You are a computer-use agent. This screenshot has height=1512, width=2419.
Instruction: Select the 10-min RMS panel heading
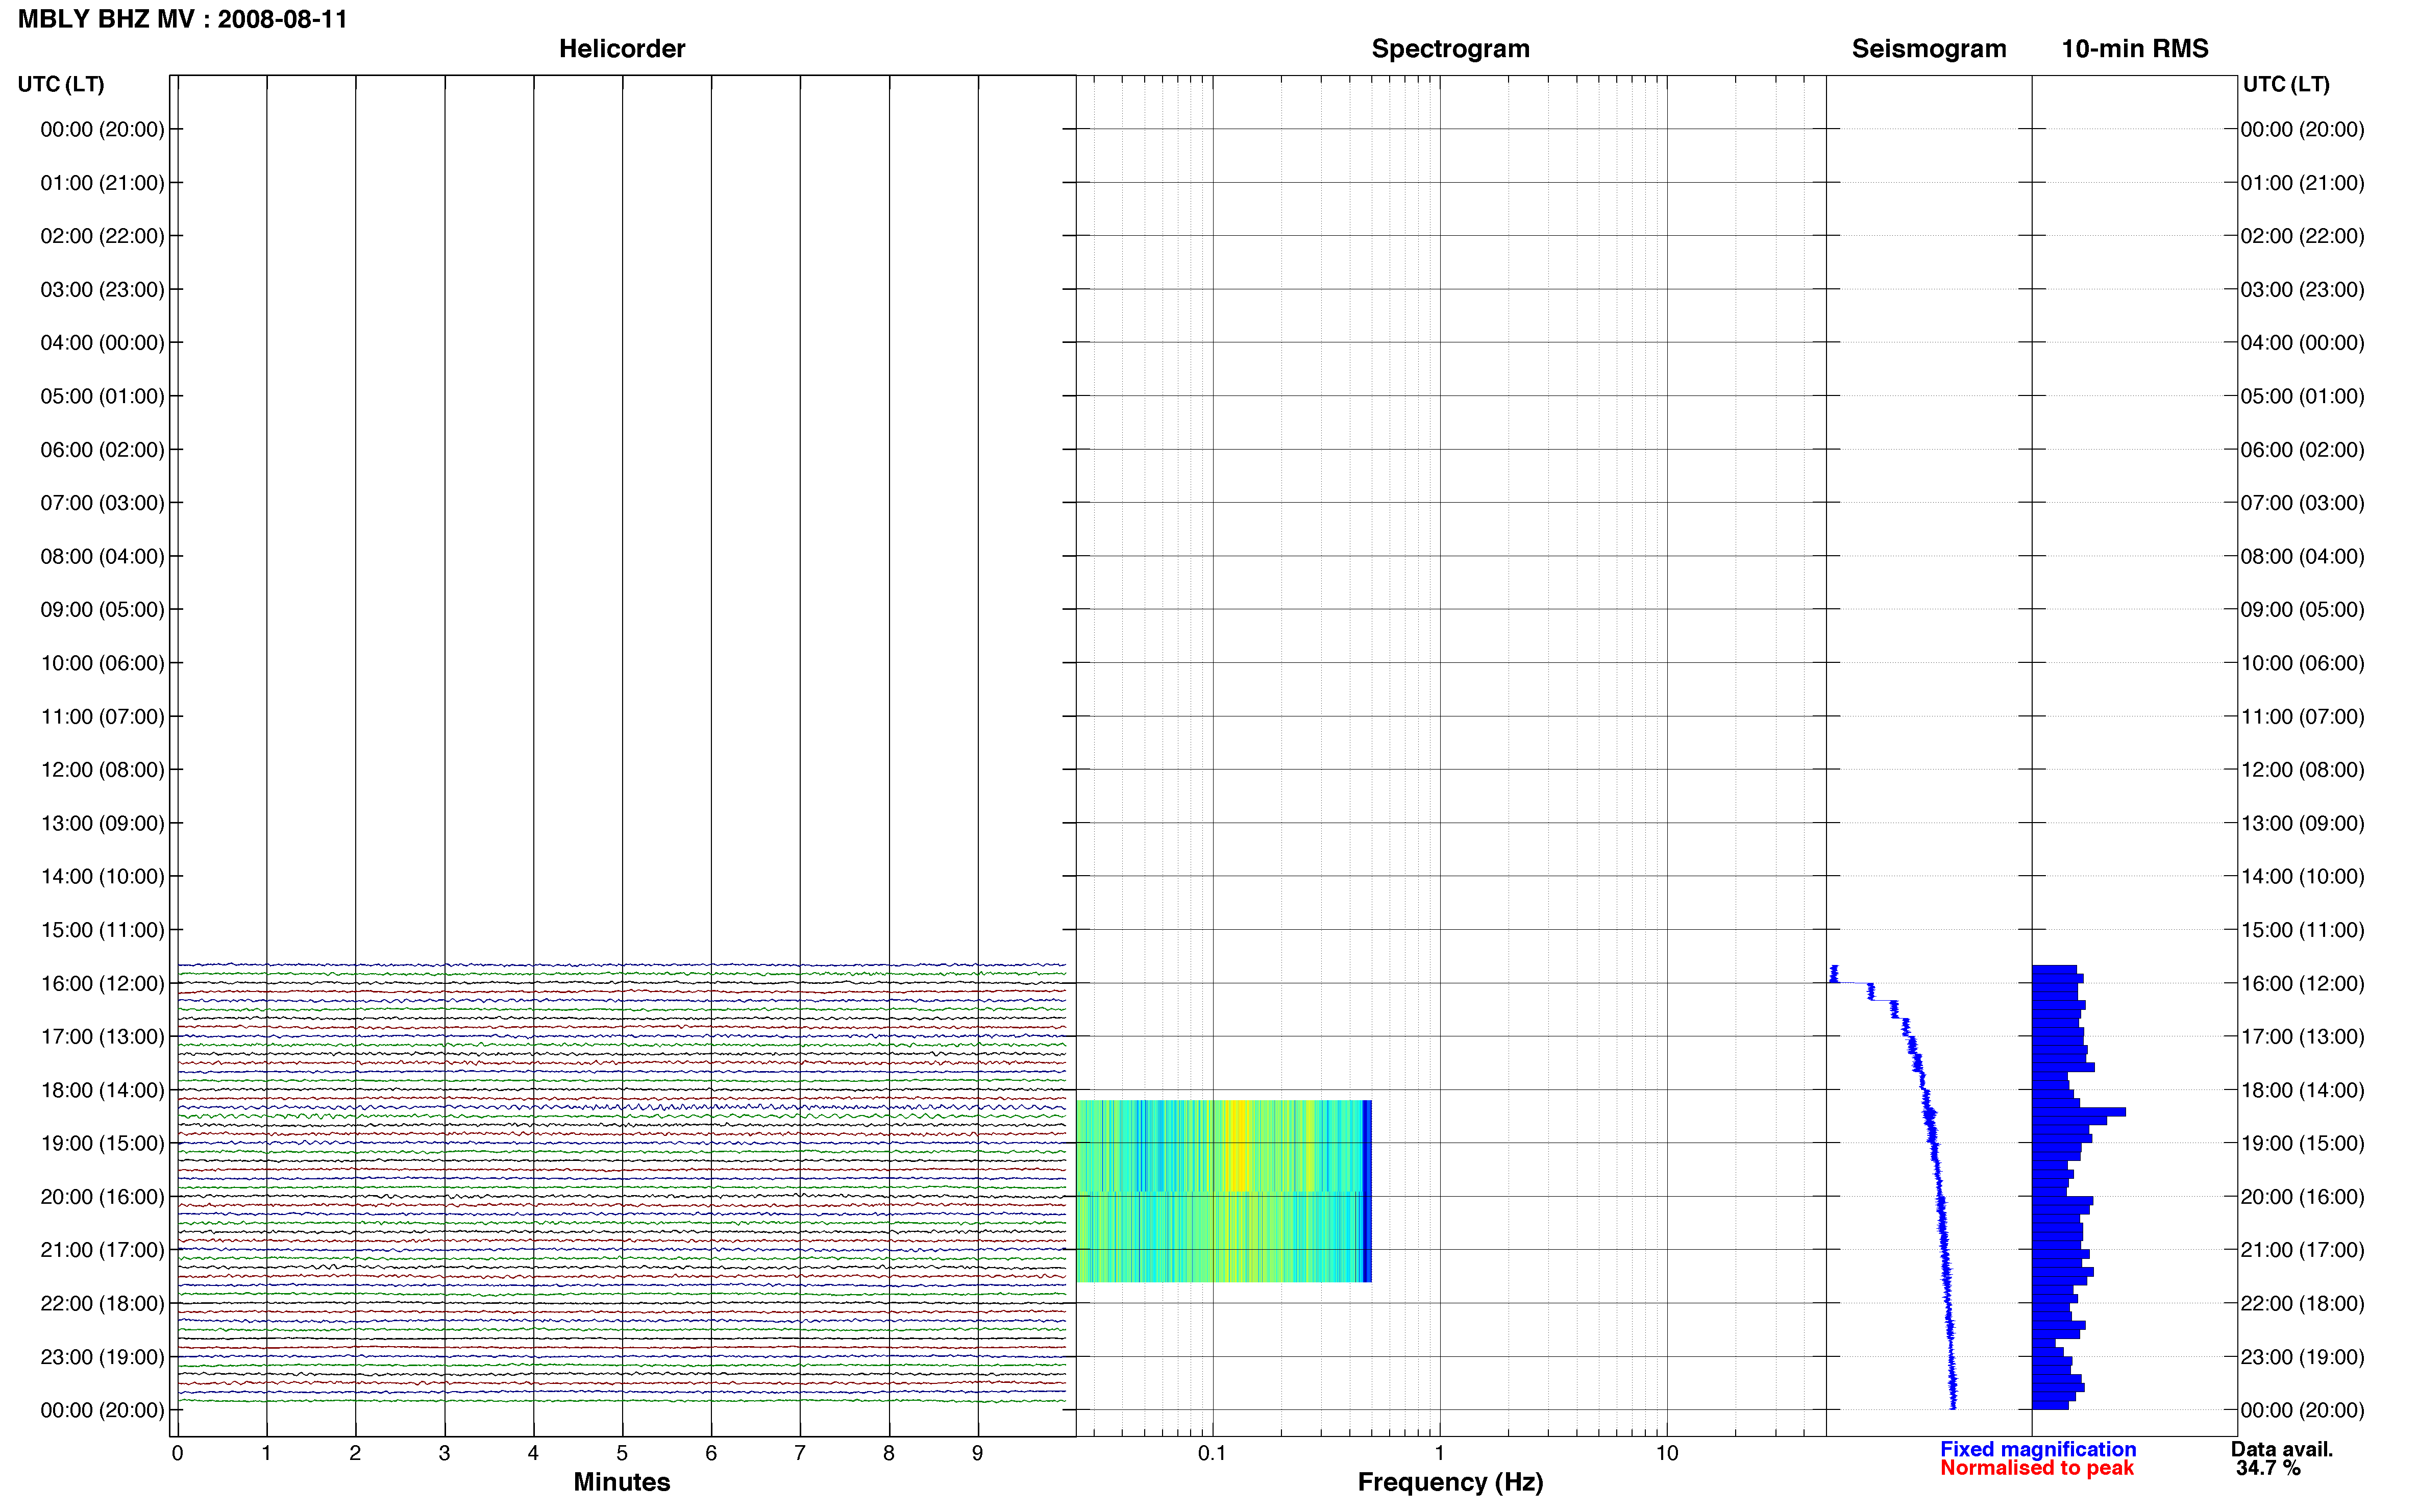[2135, 49]
